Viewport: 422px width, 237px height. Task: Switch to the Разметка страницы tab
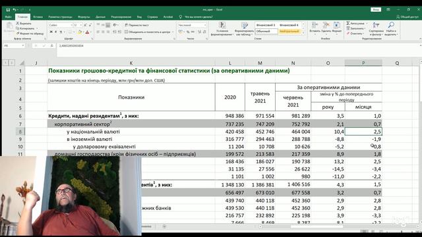tap(60, 17)
